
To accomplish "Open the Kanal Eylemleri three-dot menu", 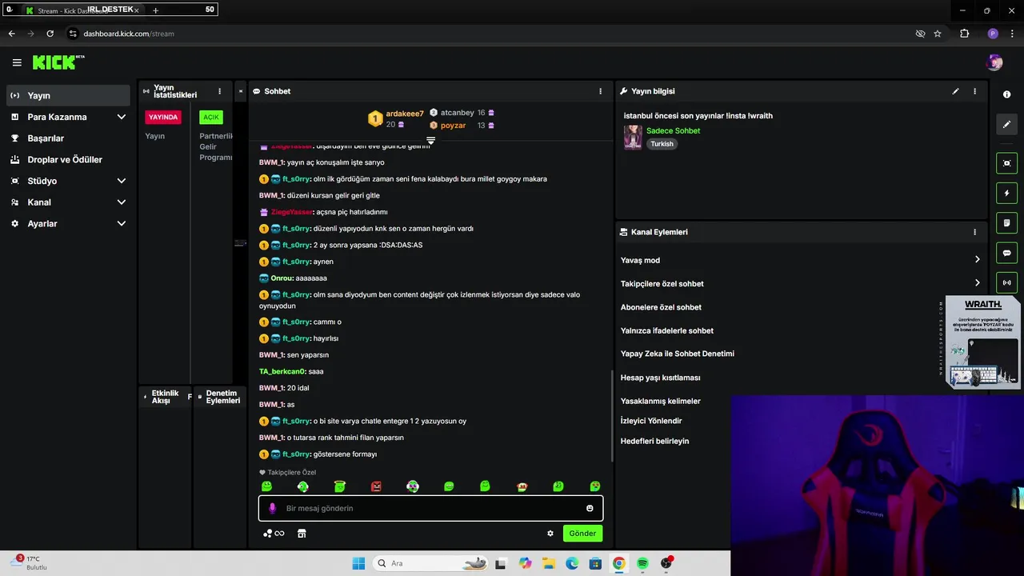I will pos(974,232).
